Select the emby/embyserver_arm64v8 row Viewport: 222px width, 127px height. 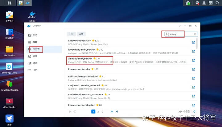tap(131, 96)
